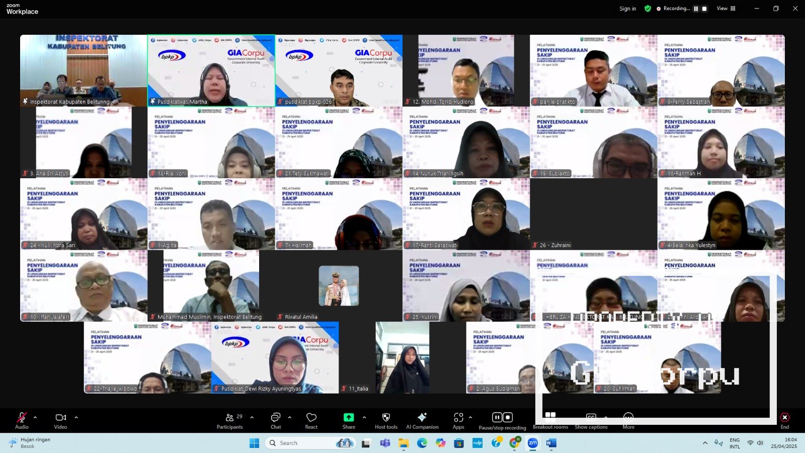The height and width of the screenshot is (453, 805).
Task: Expand audio options arrow beside Audio
Action: pos(35,417)
